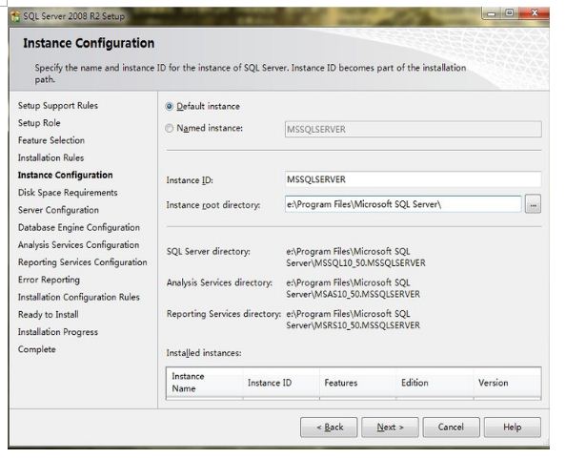The image size is (566, 459).
Task: Select Feature Selection step in sidebar
Action: [51, 140]
